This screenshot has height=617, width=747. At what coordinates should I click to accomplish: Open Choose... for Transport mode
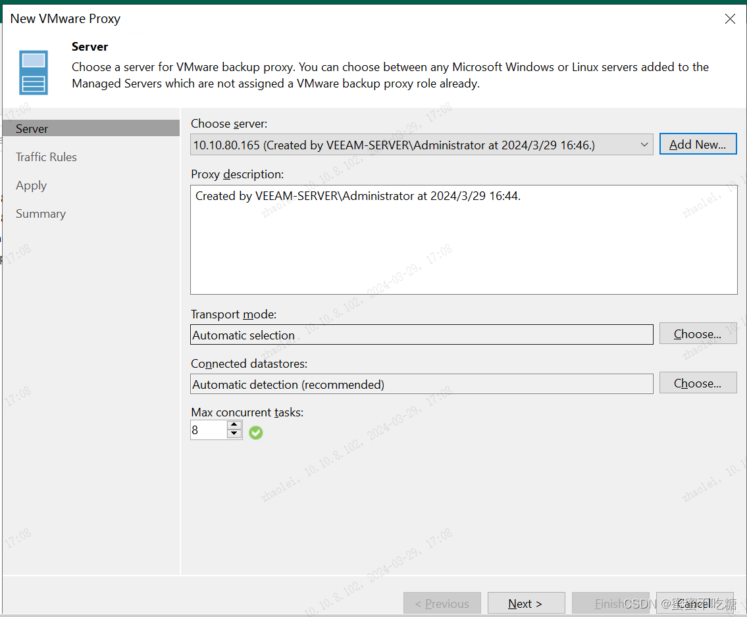coord(698,333)
